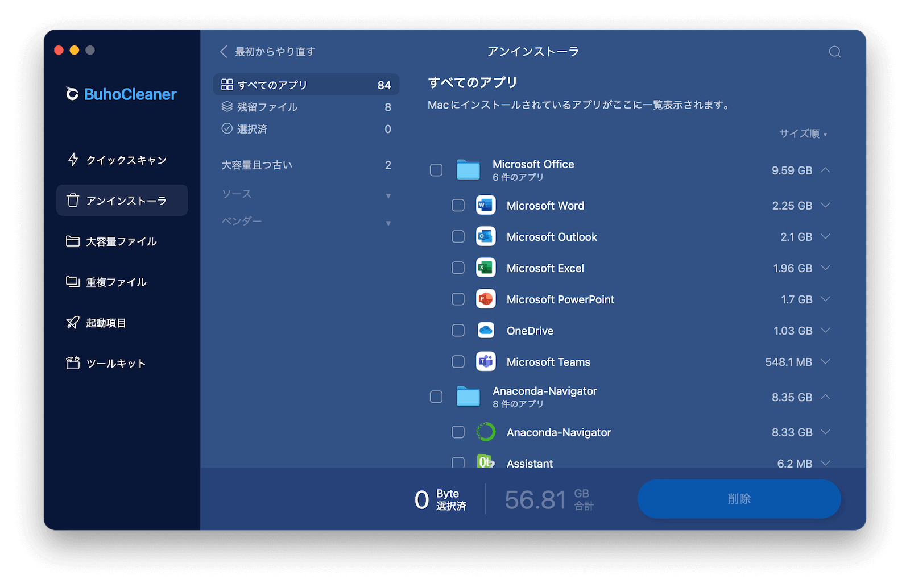Screen dimensions: 910x588
Task: Click the trash can icon beside アンインストーラ
Action: [73, 200]
